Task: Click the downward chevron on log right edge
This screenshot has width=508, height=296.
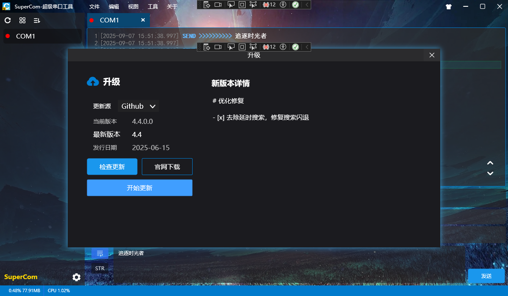Action: 490,173
